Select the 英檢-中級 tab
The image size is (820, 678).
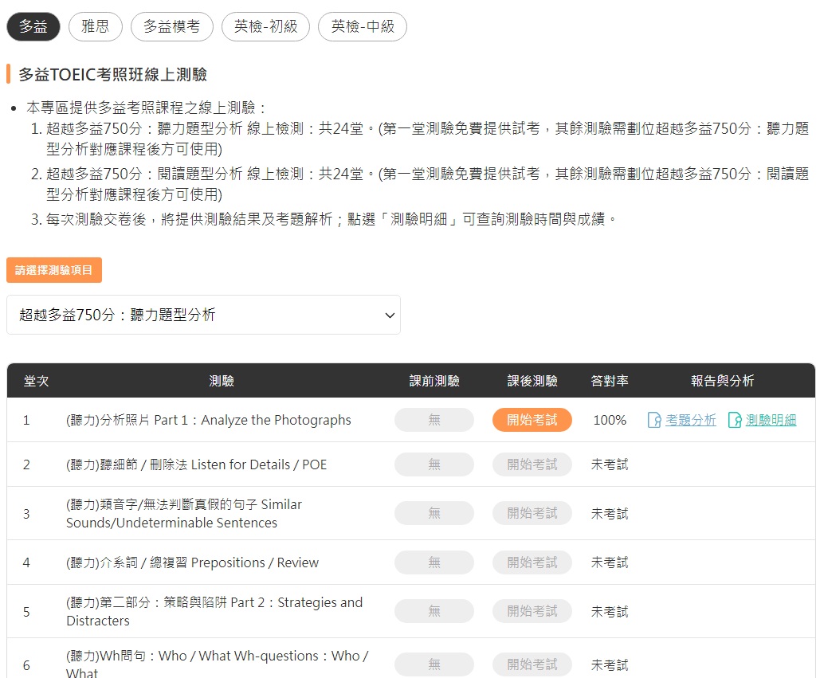click(363, 26)
